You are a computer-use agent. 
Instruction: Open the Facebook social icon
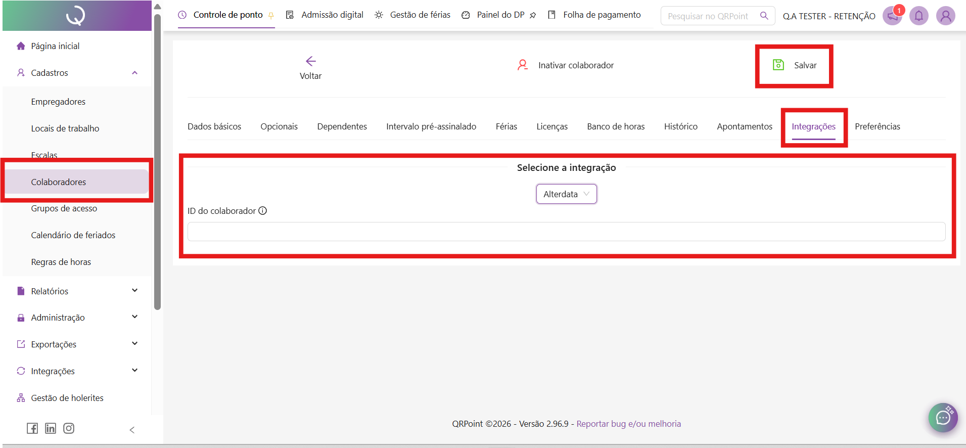(32, 428)
